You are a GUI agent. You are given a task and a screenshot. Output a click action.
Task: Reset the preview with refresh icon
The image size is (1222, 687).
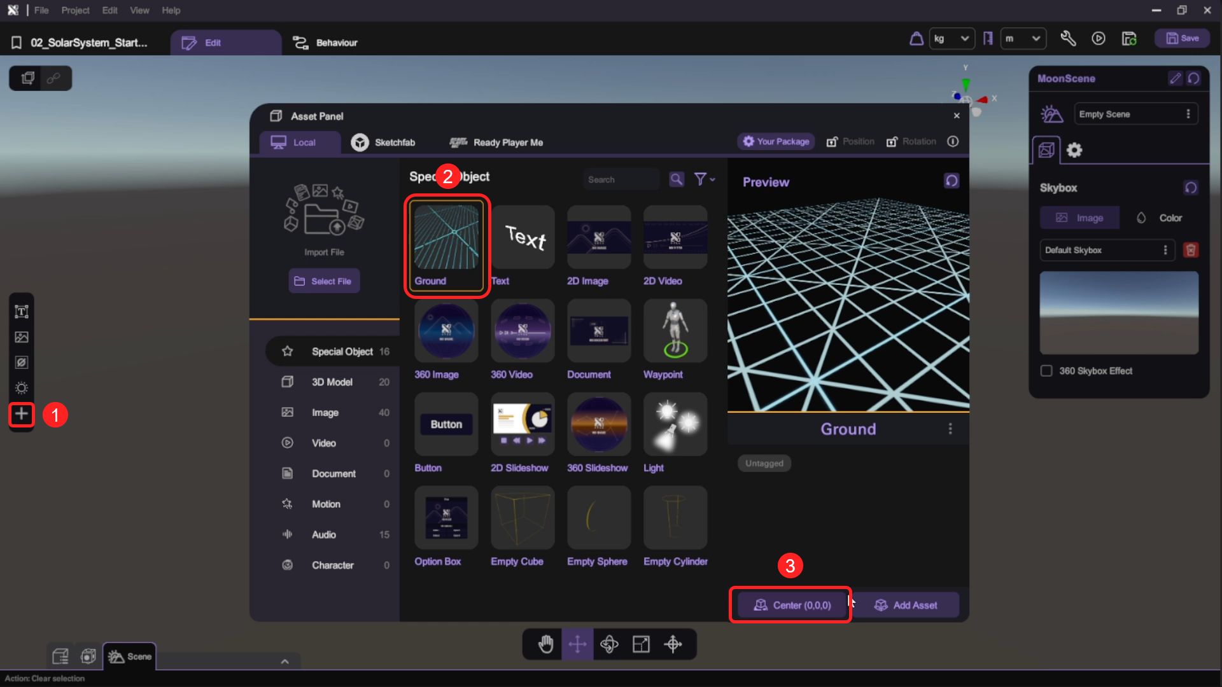[952, 181]
